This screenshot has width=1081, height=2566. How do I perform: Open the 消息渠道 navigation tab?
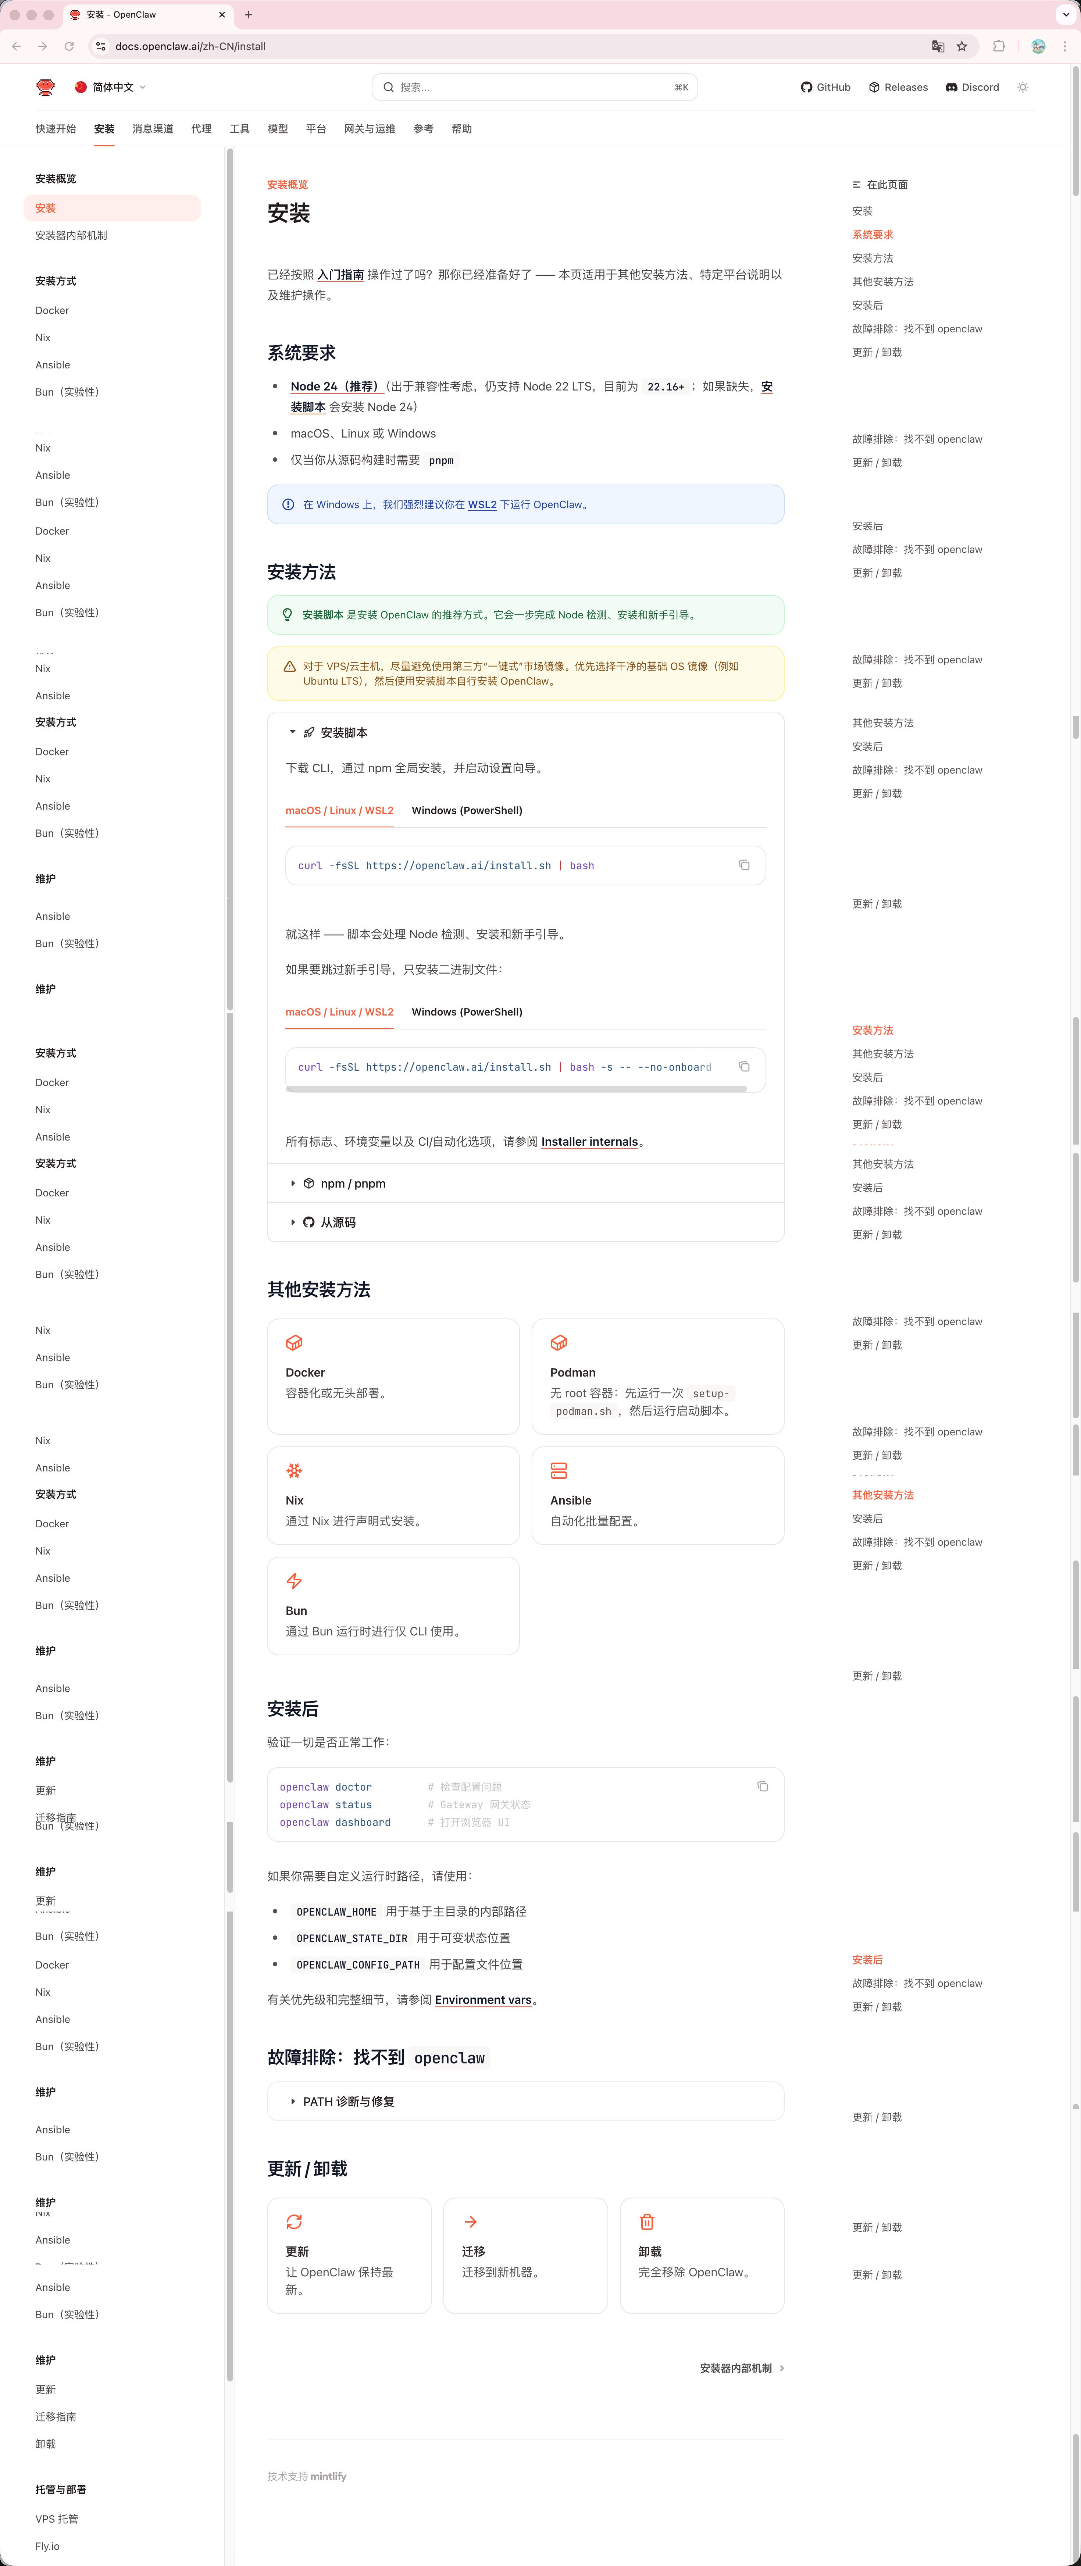tap(153, 128)
